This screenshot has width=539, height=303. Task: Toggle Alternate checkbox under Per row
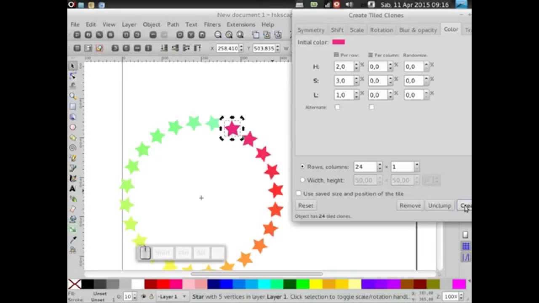337,107
